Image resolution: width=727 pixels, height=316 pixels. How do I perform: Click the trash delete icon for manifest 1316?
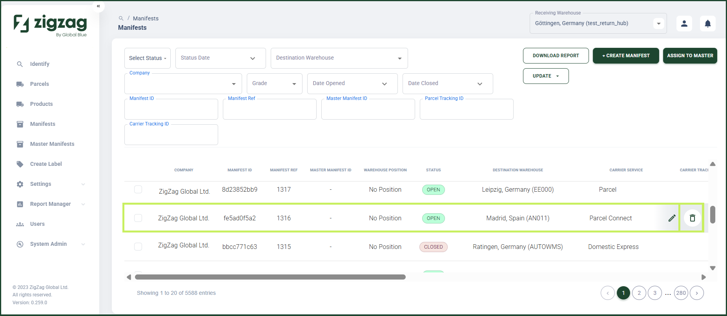click(692, 218)
